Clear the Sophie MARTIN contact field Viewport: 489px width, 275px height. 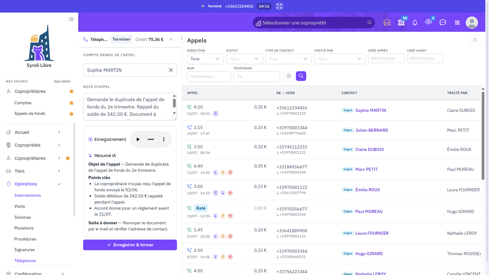point(171,70)
